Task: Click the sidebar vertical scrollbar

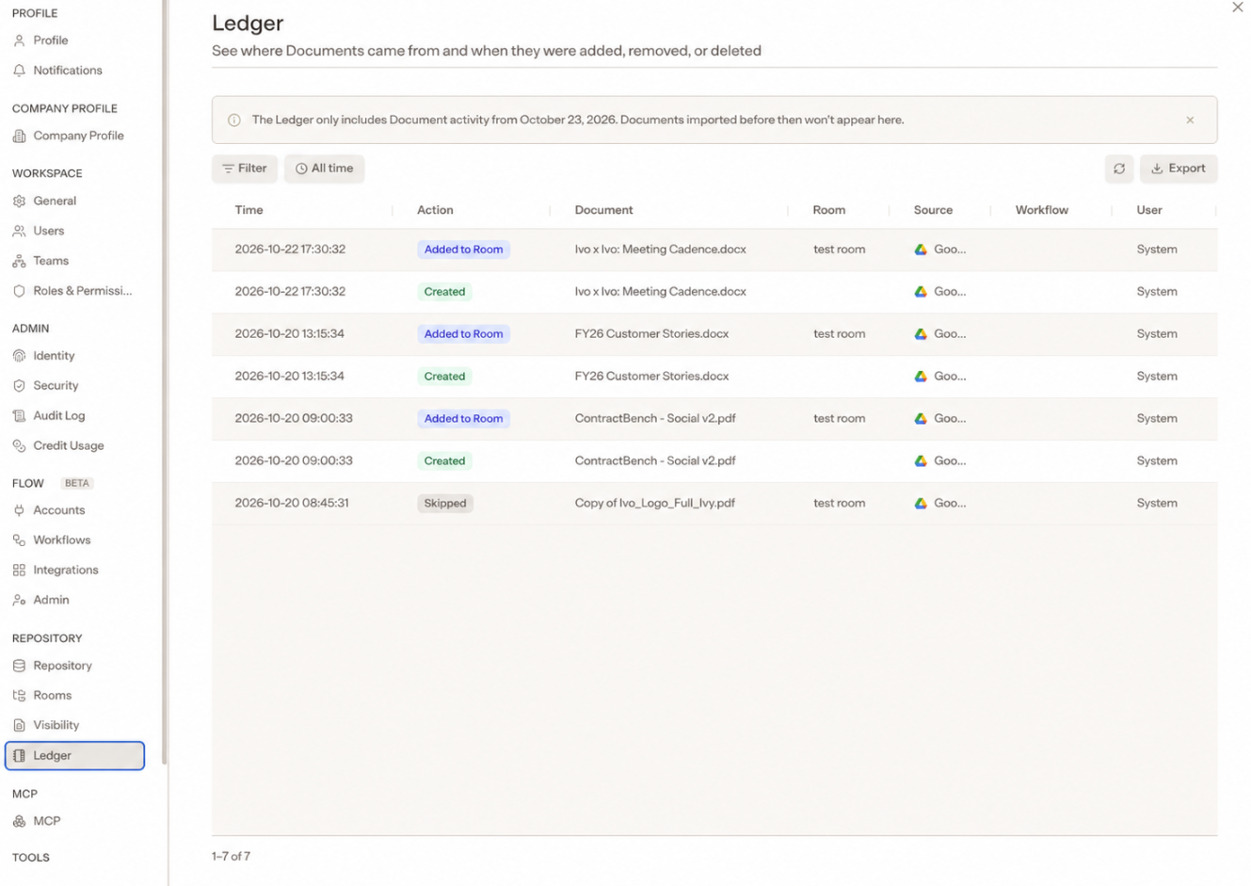Action: (165, 381)
